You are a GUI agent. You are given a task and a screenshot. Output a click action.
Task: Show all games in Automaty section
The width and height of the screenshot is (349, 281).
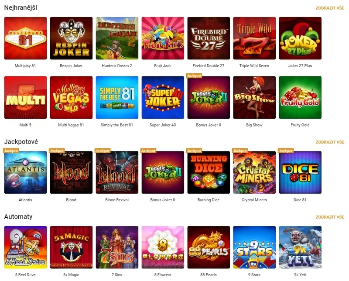pyautogui.click(x=330, y=217)
